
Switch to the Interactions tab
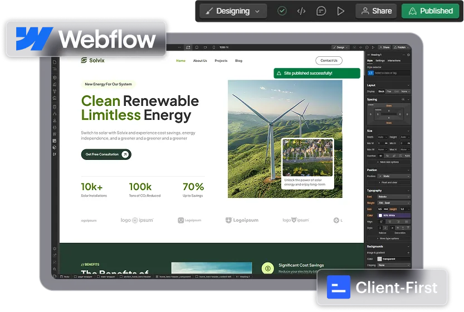pyautogui.click(x=394, y=61)
